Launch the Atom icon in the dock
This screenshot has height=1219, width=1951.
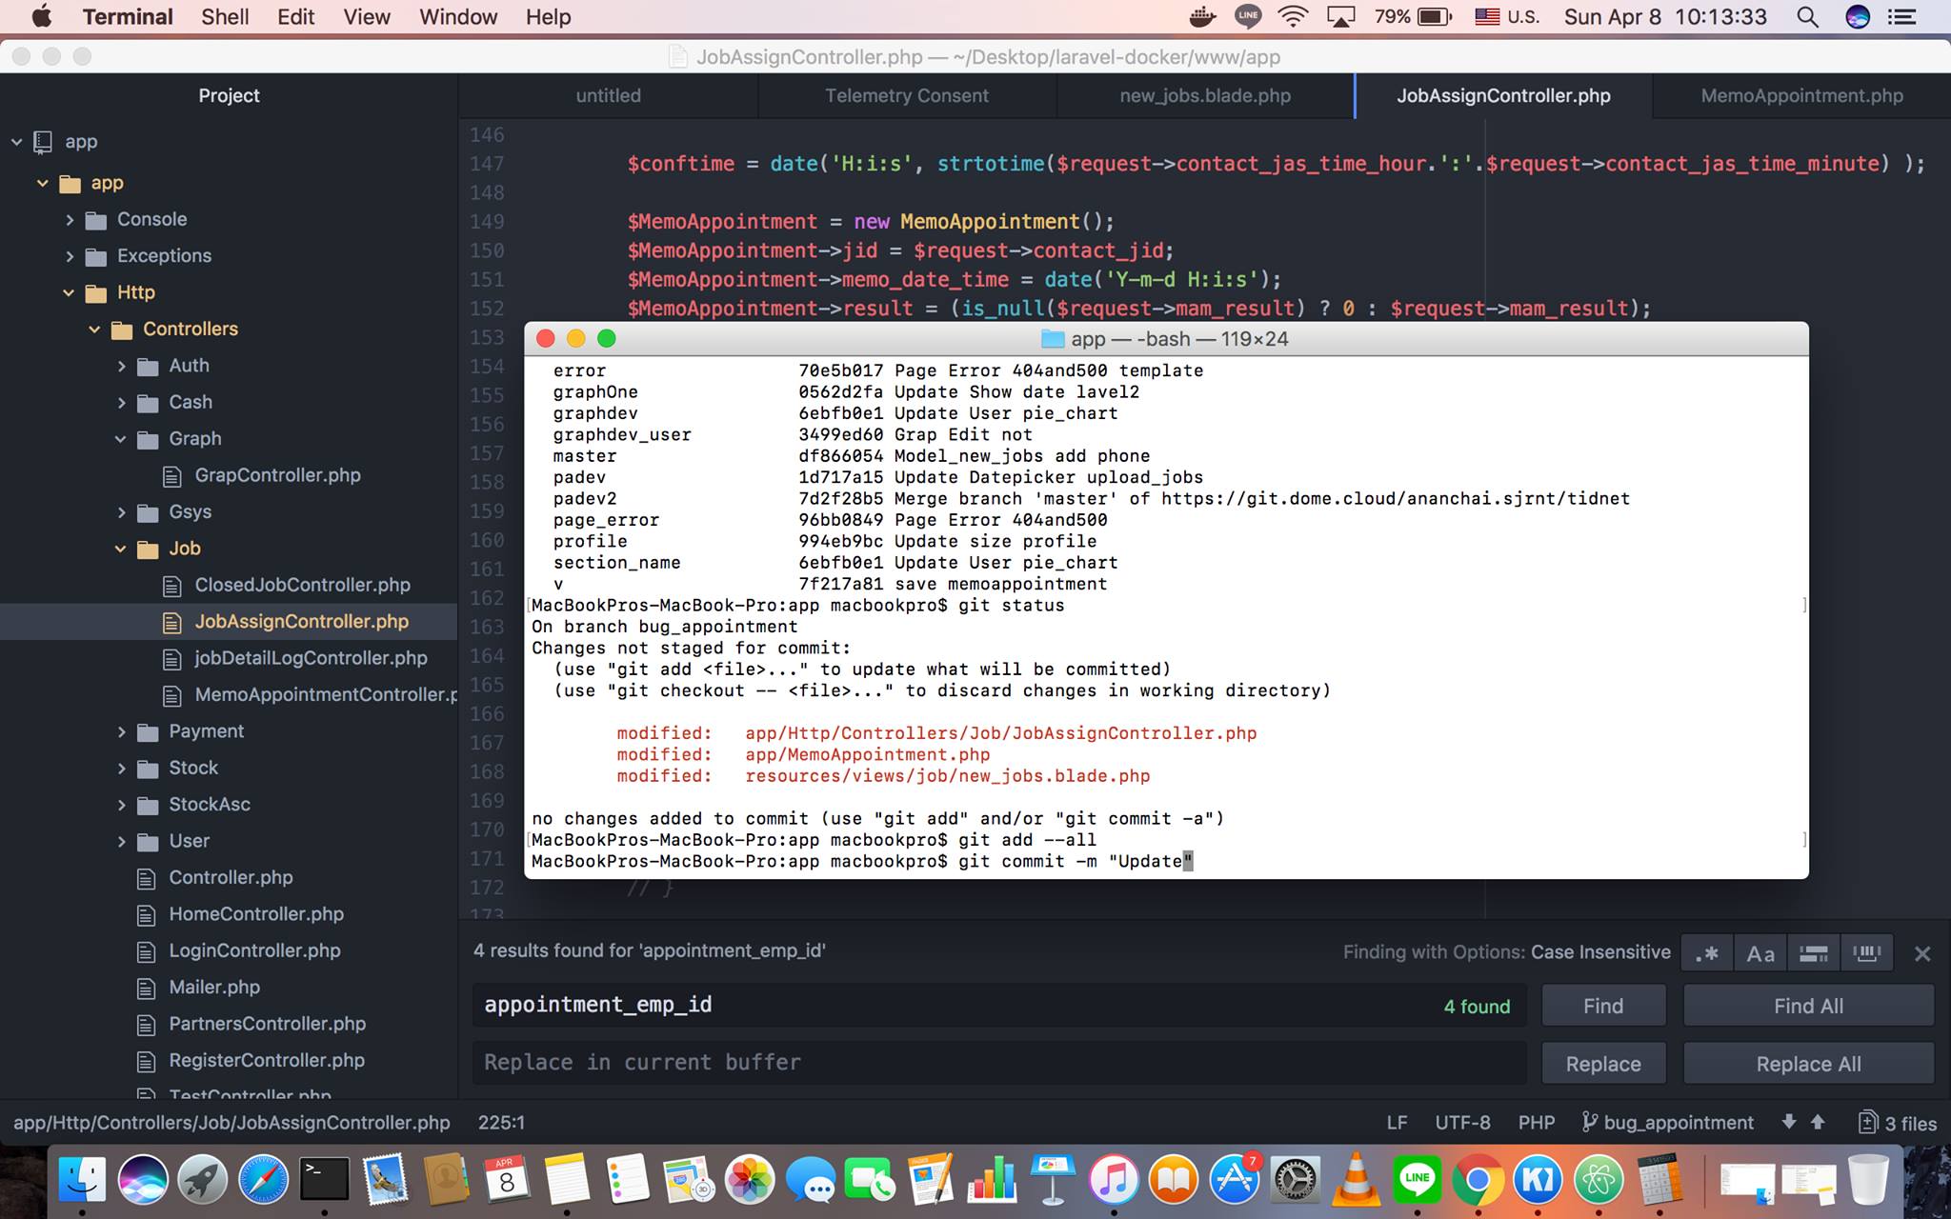click(1599, 1181)
